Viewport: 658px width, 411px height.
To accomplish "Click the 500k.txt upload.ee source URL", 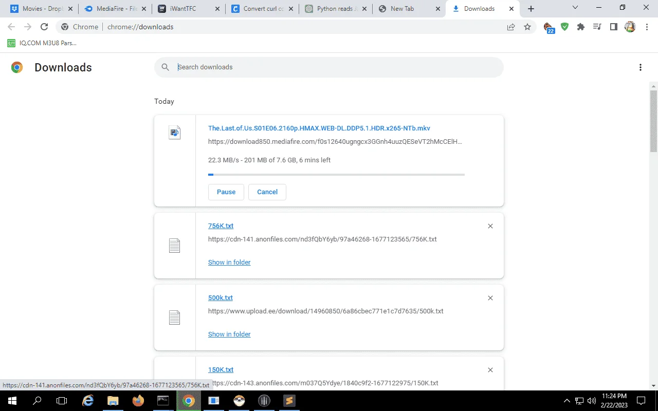I will click(x=326, y=311).
